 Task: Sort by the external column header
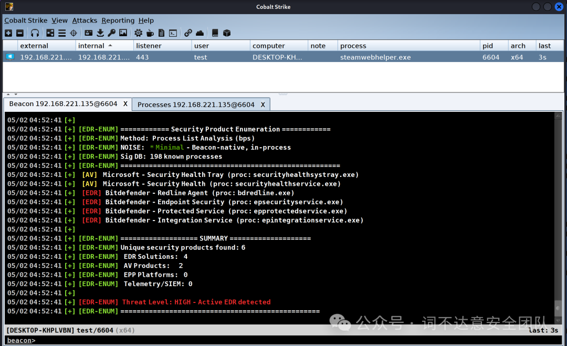[46, 46]
